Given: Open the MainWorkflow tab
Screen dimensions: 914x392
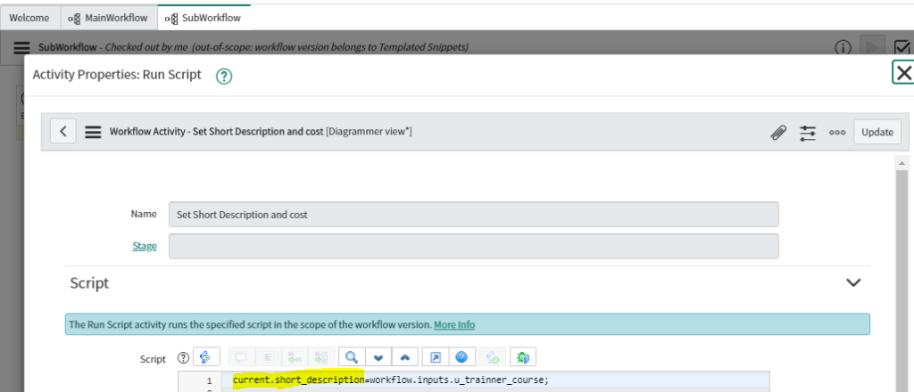Looking at the screenshot, I should pyautogui.click(x=108, y=18).
